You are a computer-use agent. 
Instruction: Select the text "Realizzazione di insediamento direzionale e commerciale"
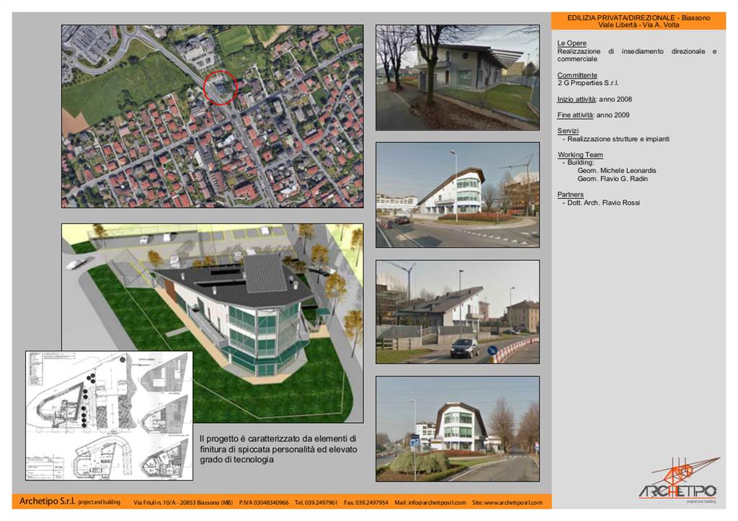(x=637, y=55)
